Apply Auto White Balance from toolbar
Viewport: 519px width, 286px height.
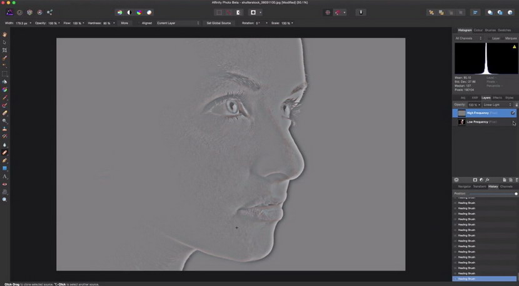149,13
